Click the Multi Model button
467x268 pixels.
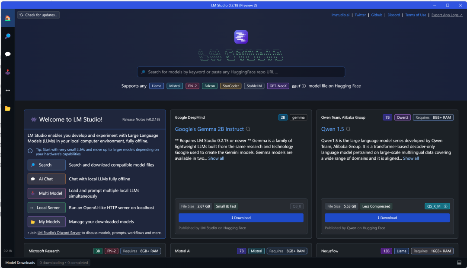(x=46, y=193)
